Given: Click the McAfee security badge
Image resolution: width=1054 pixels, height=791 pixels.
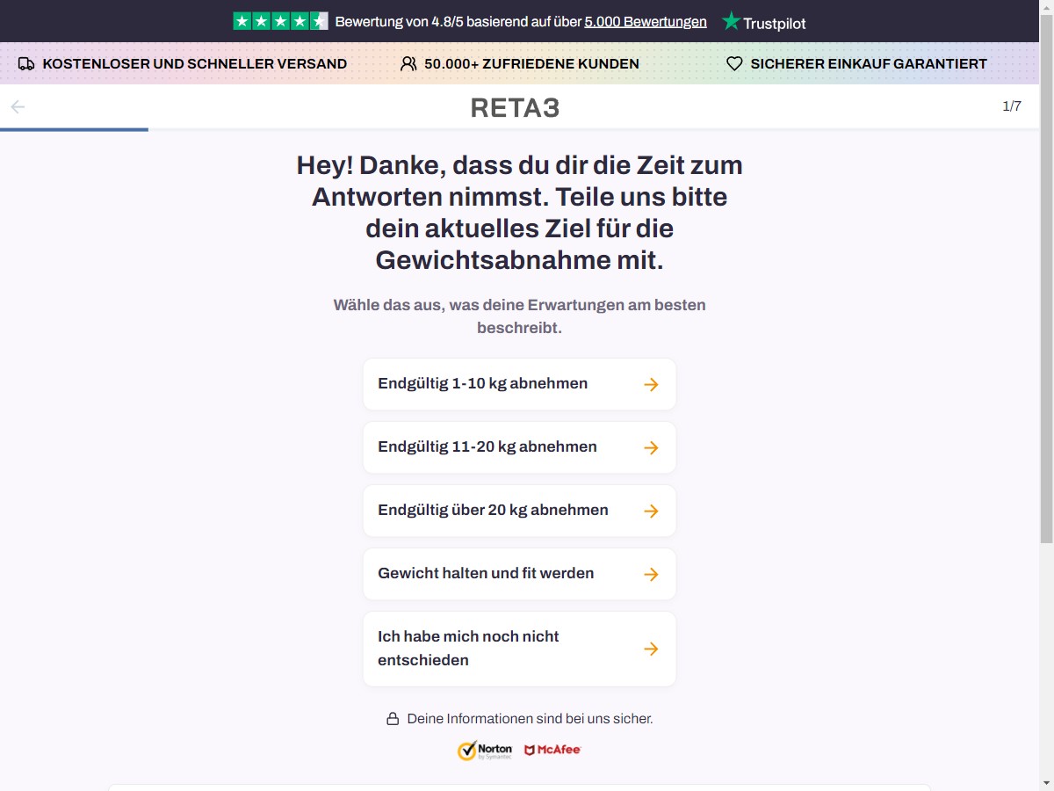Looking at the screenshot, I should point(553,750).
